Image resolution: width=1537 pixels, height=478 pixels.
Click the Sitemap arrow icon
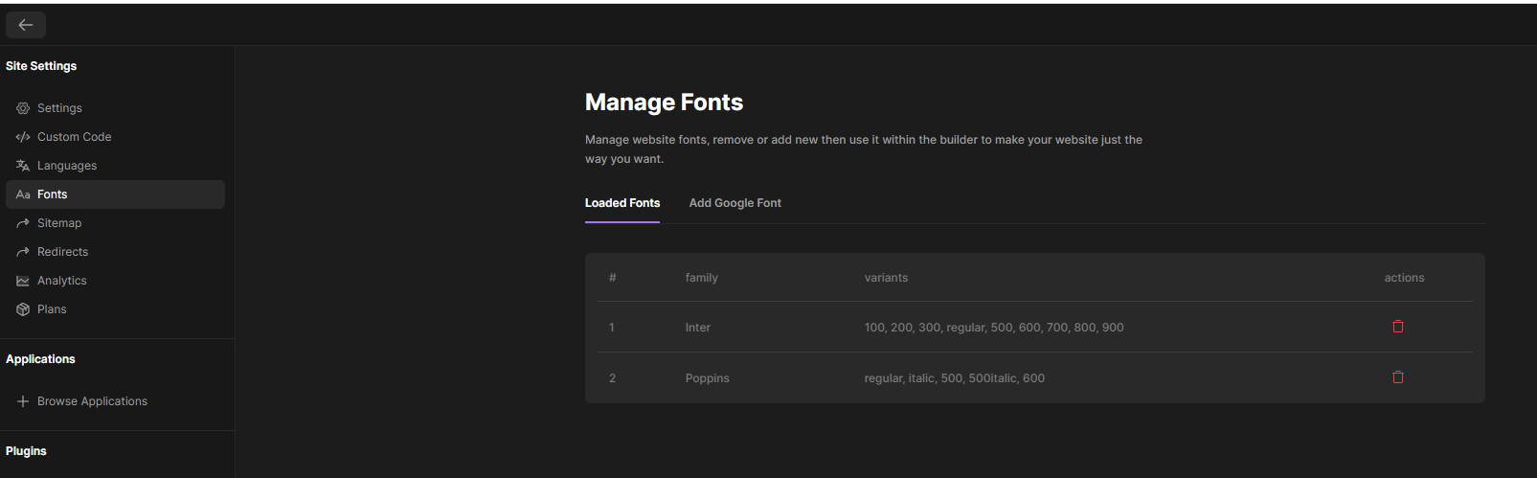(23, 223)
